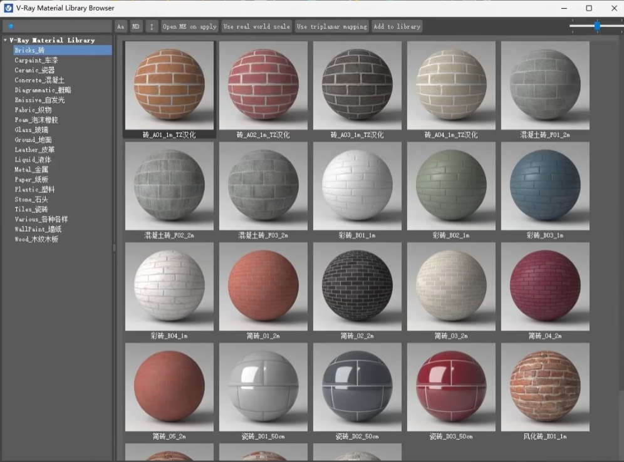Click the Aa name filter icon
The height and width of the screenshot is (462, 624).
tap(120, 26)
